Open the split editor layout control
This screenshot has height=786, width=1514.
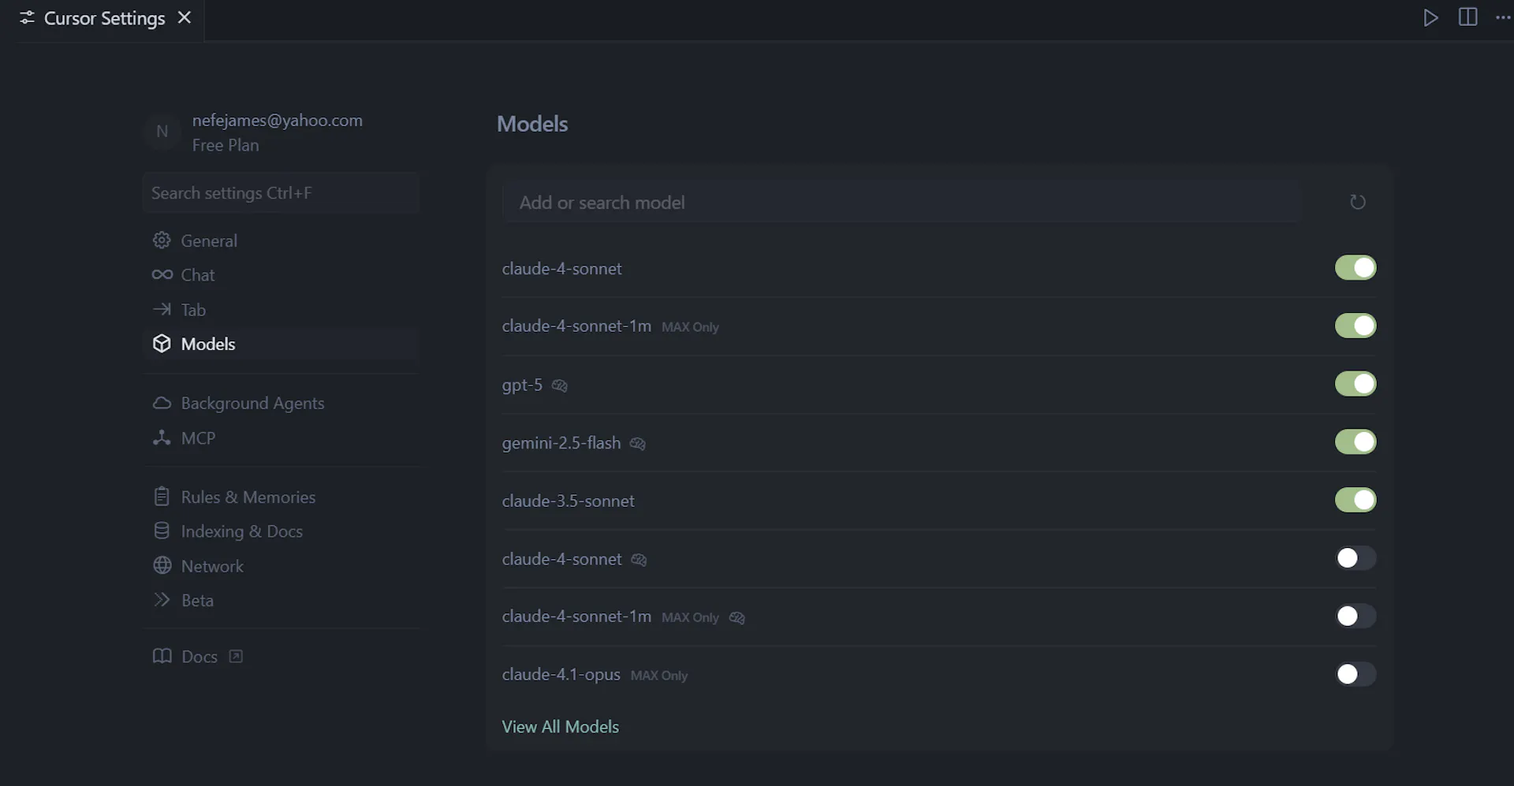click(x=1468, y=17)
